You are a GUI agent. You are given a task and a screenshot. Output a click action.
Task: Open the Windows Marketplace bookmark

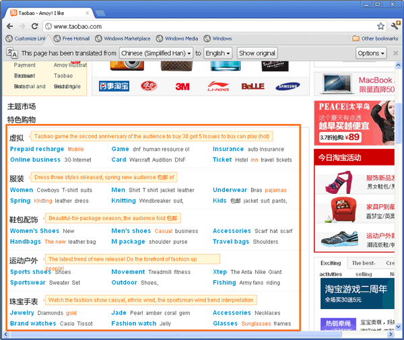coord(123,38)
